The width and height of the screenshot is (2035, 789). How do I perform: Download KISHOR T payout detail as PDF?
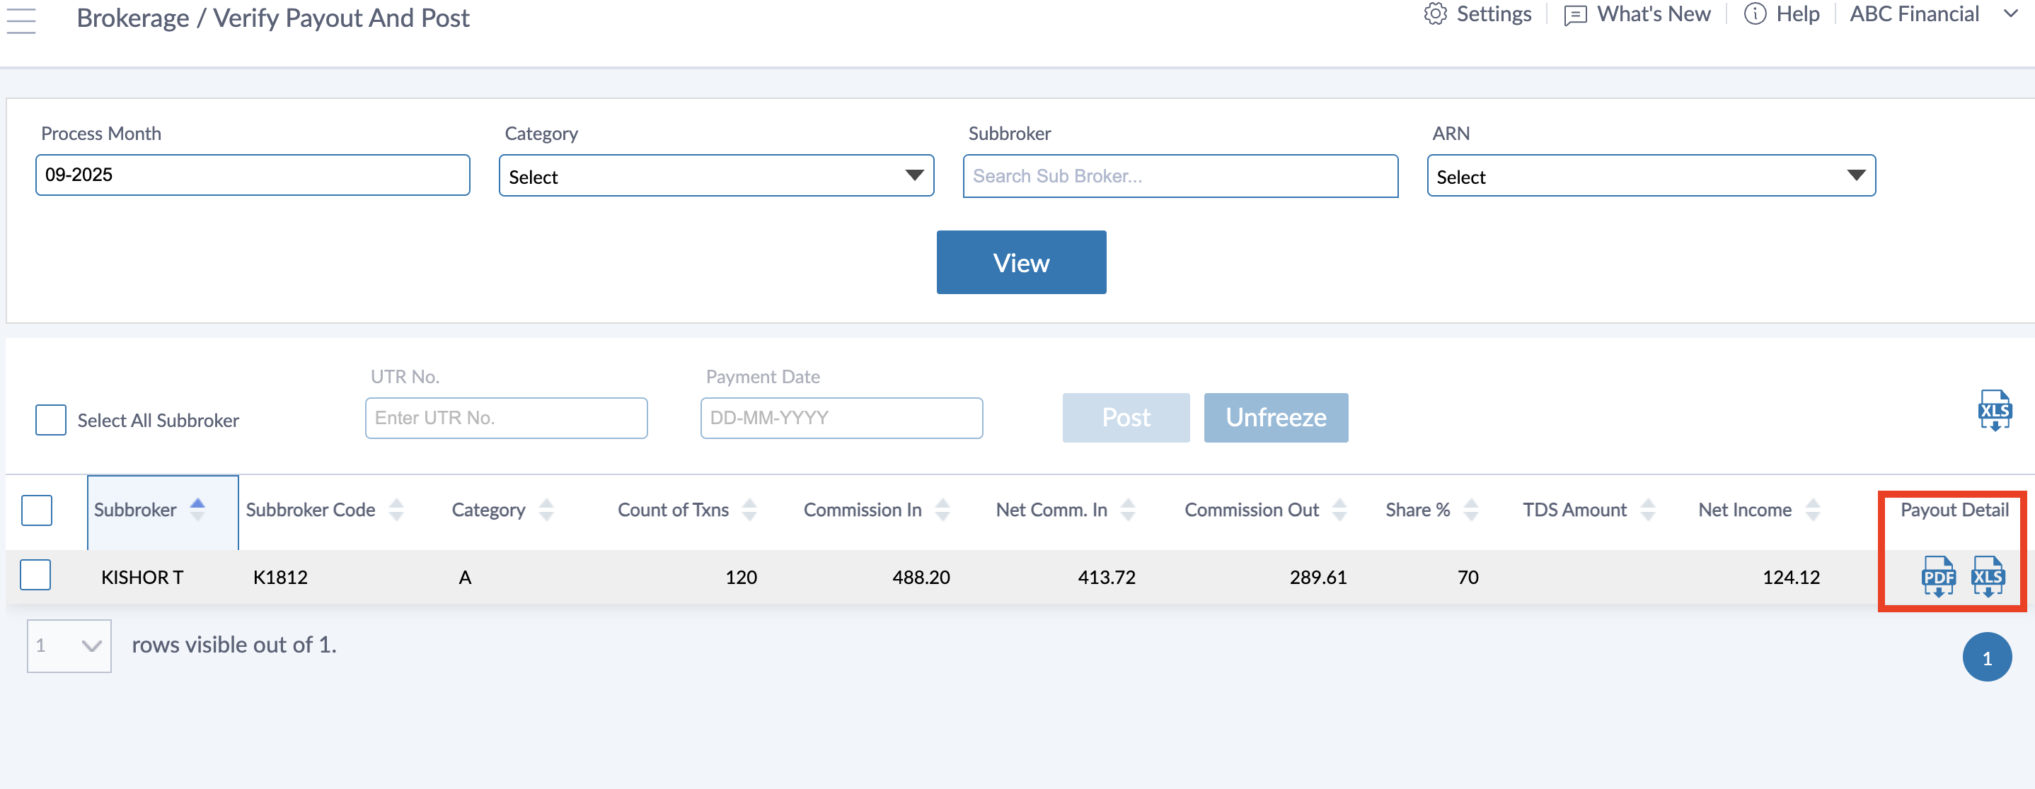[1937, 577]
